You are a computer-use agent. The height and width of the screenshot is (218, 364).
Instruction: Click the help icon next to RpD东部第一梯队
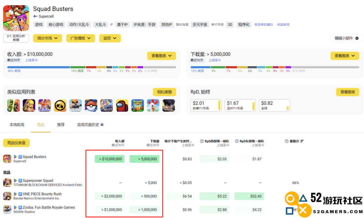[237, 141]
